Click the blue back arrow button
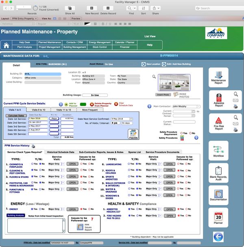244x247 pixels. point(218,236)
